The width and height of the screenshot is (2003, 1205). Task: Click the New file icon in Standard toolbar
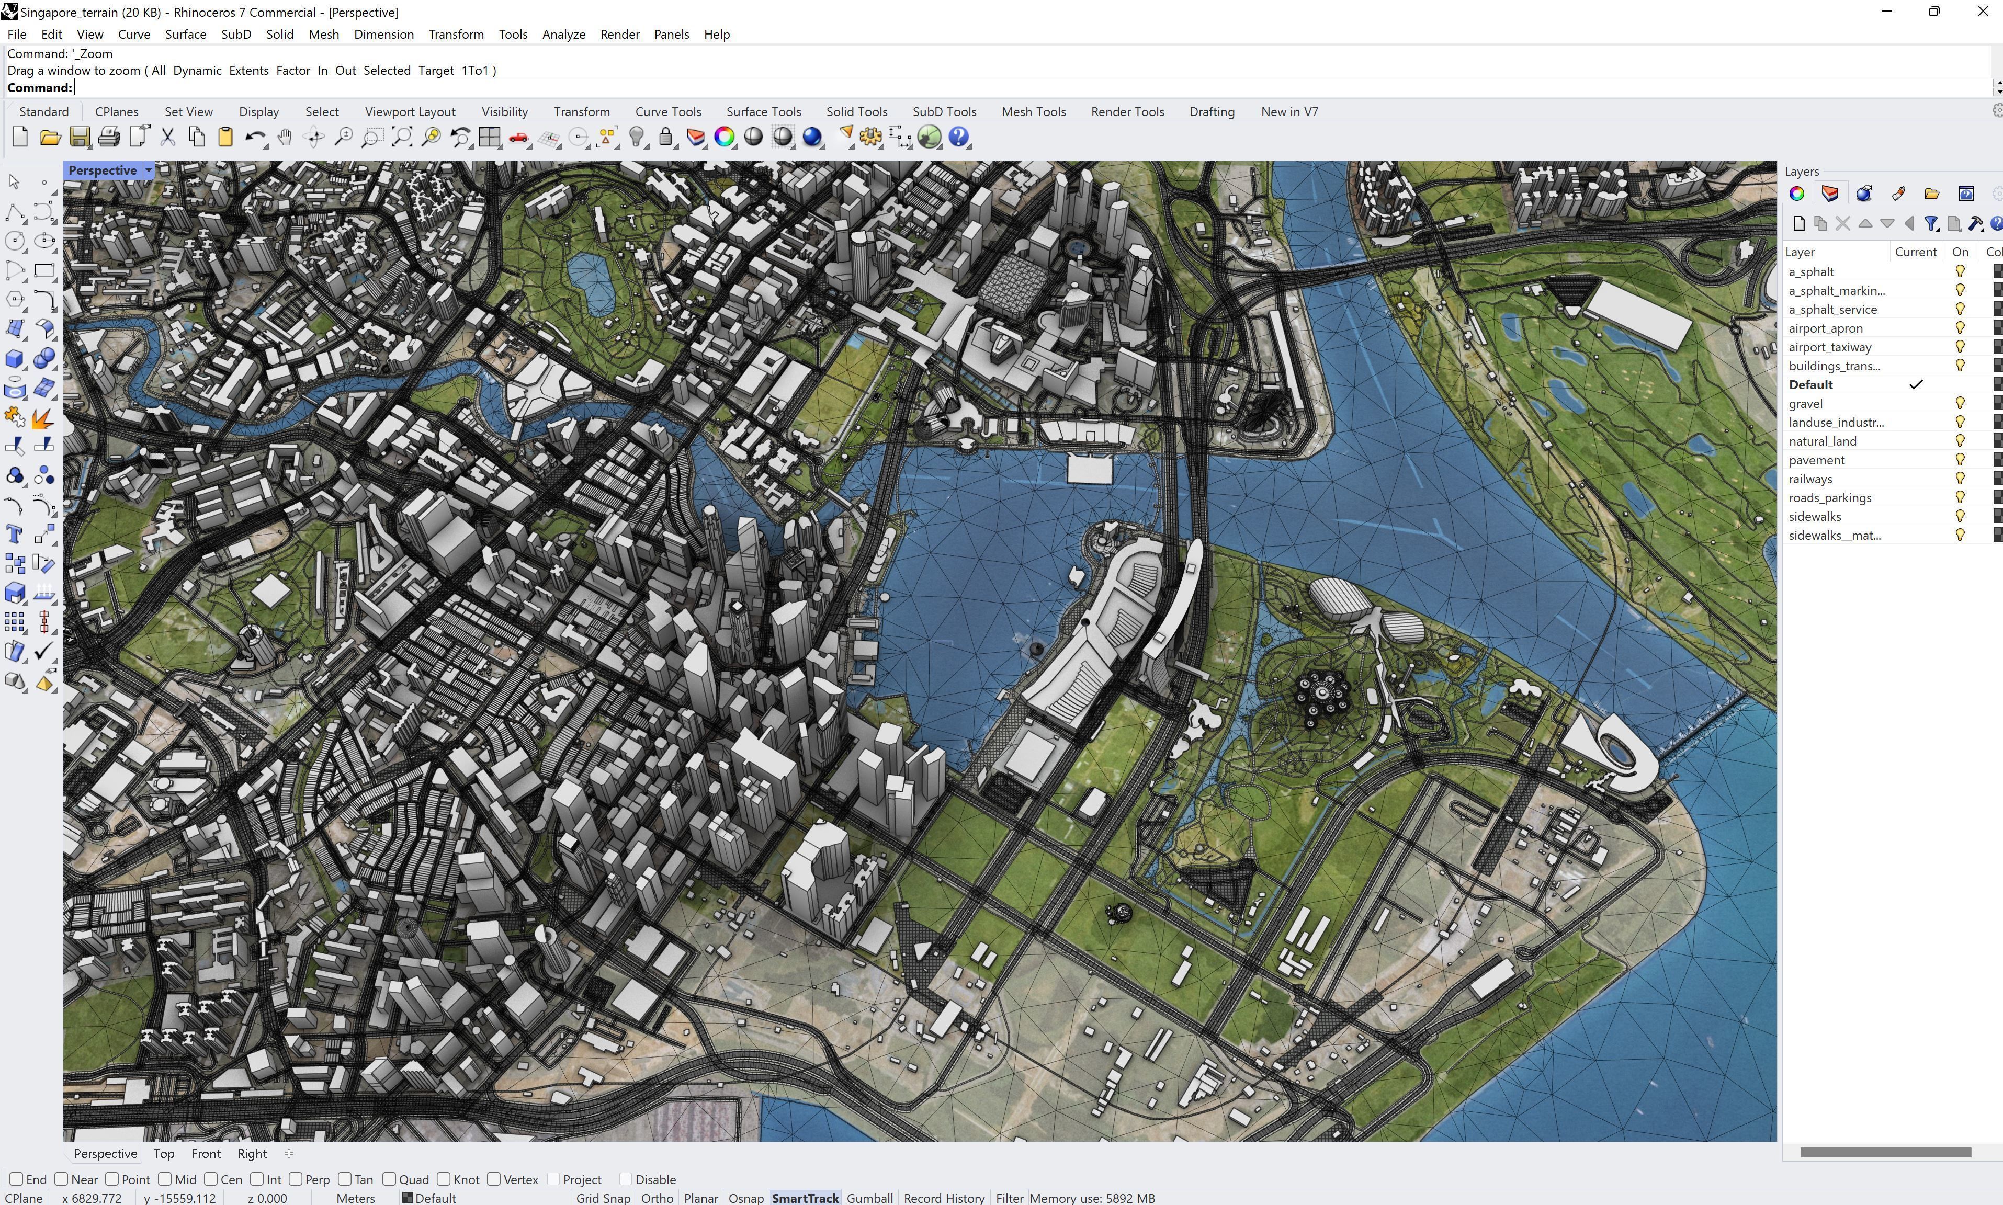point(20,137)
